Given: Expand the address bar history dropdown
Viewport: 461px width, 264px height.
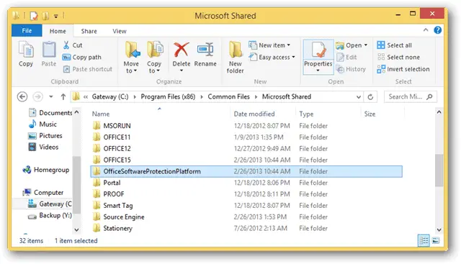Looking at the screenshot, I should pos(359,96).
